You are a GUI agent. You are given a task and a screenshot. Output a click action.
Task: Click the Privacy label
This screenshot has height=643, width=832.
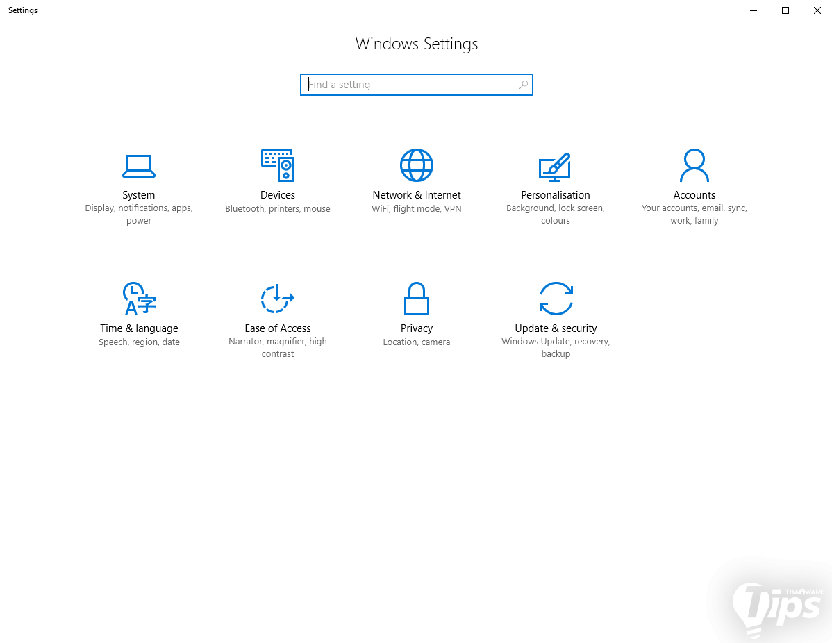click(x=417, y=328)
